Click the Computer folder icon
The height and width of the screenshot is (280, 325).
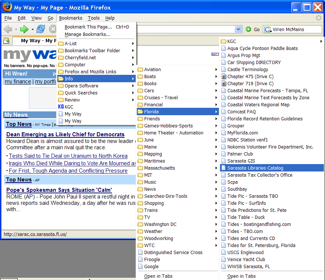[x=61, y=65]
